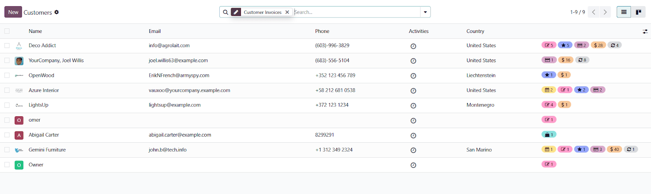Image resolution: width=651 pixels, height=194 pixels.
Task: Go to previous page of customers
Action: coord(594,12)
